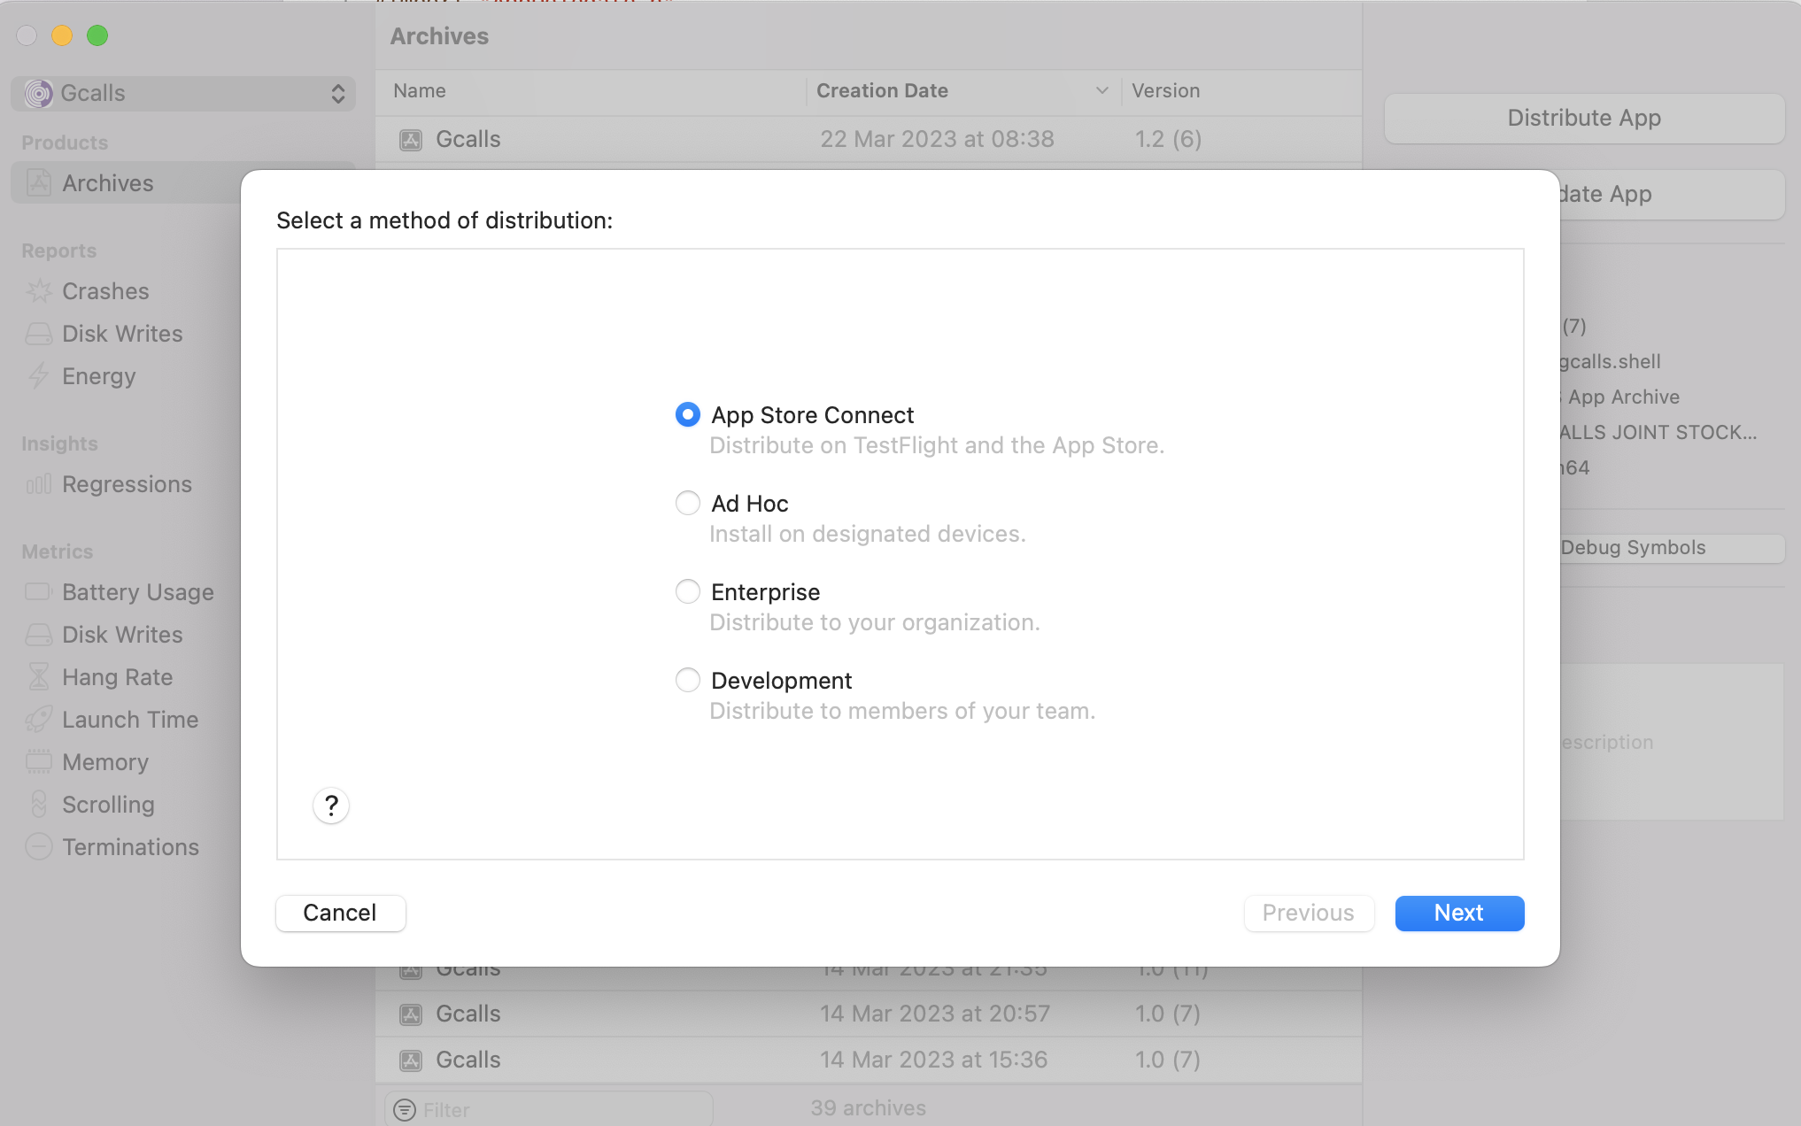The width and height of the screenshot is (1801, 1126).
Task: Click the Crashes sidebar icon
Action: (x=39, y=291)
